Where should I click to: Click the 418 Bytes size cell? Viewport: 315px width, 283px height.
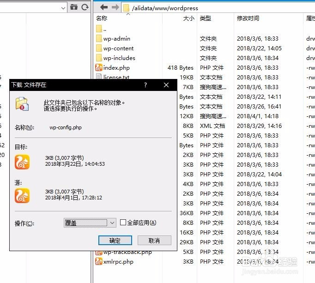click(x=181, y=68)
